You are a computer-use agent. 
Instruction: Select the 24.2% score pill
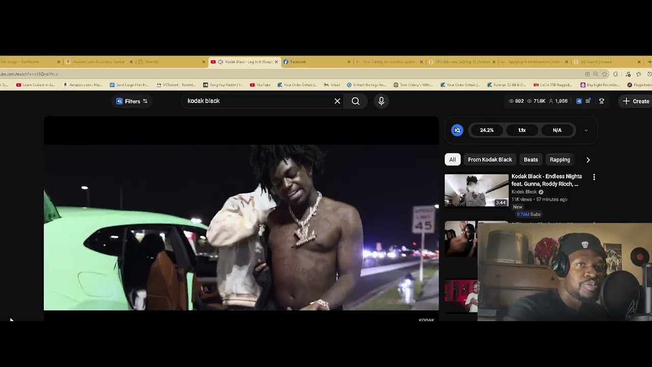point(486,130)
